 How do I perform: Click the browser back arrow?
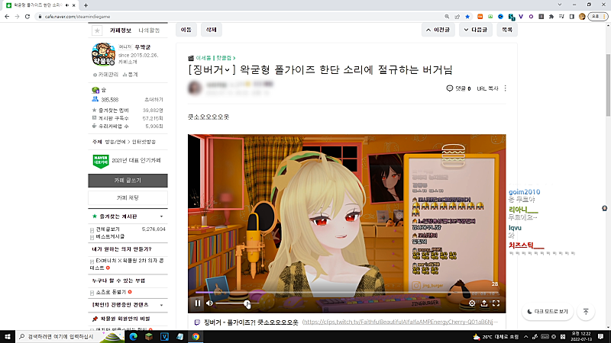[7, 17]
